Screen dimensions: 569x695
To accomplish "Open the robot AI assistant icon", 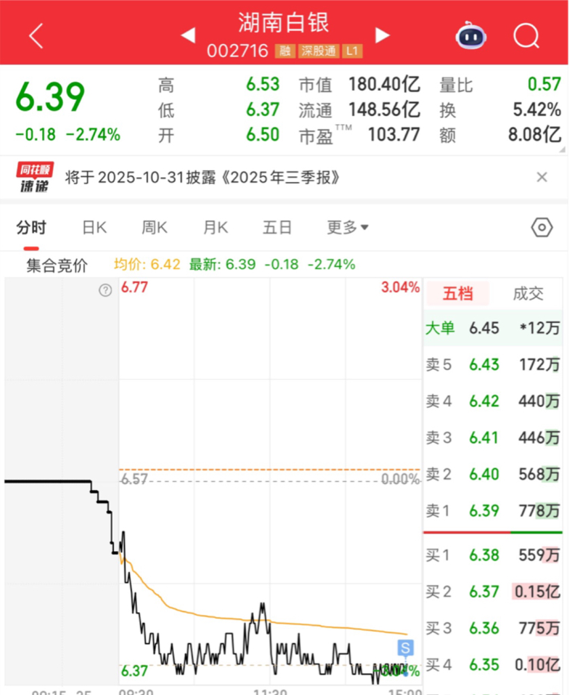I will [x=471, y=35].
